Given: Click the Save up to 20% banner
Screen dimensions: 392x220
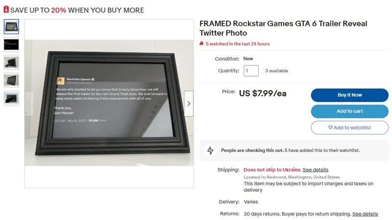Looking at the screenshot, I should [74, 10].
